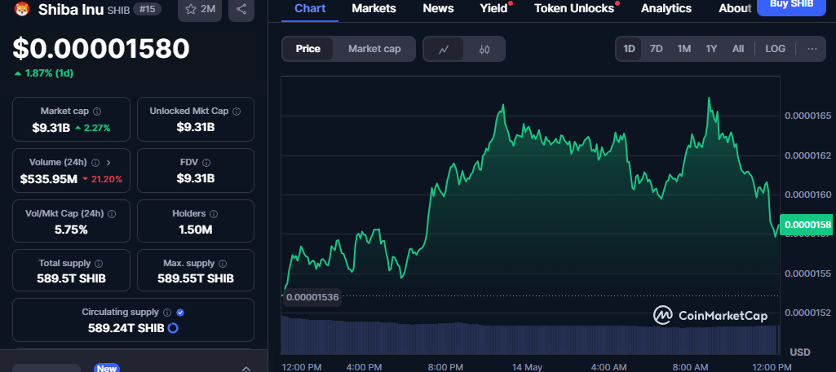
Task: Click the #15 rank badge
Action: (x=145, y=9)
